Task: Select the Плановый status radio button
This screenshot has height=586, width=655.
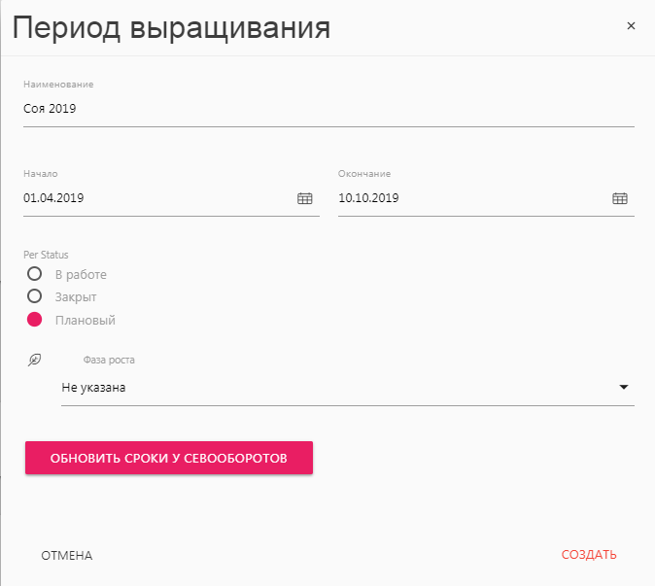Action: coord(34,320)
